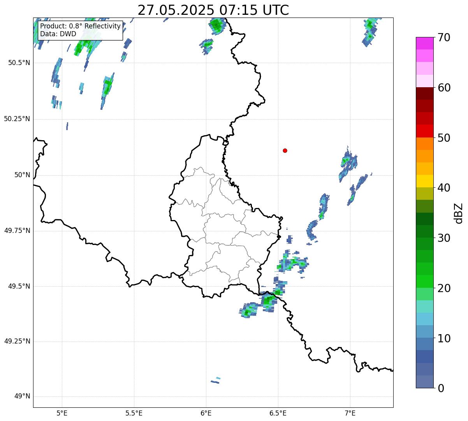Screen dimensions: 468x421
Task: Click the 49.25°N latitude label
Action: [x=17, y=342]
